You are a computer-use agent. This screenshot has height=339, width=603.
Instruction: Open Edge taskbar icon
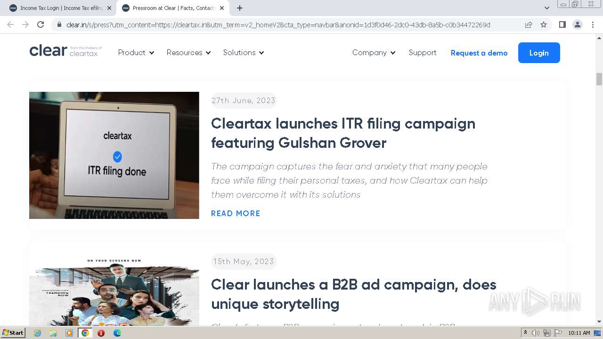(x=117, y=333)
